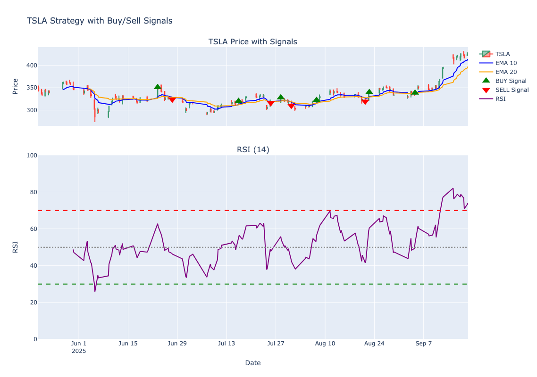The height and width of the screenshot is (377, 537).
Task: Click the RSI axis tick '20'
Action: tap(34, 303)
